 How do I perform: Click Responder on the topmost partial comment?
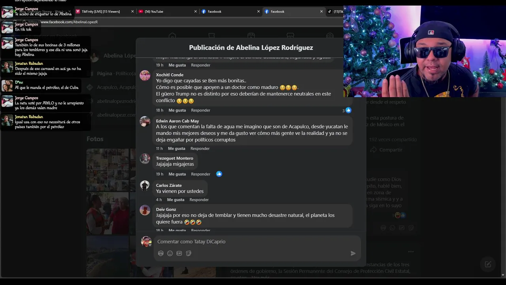pyautogui.click(x=200, y=65)
